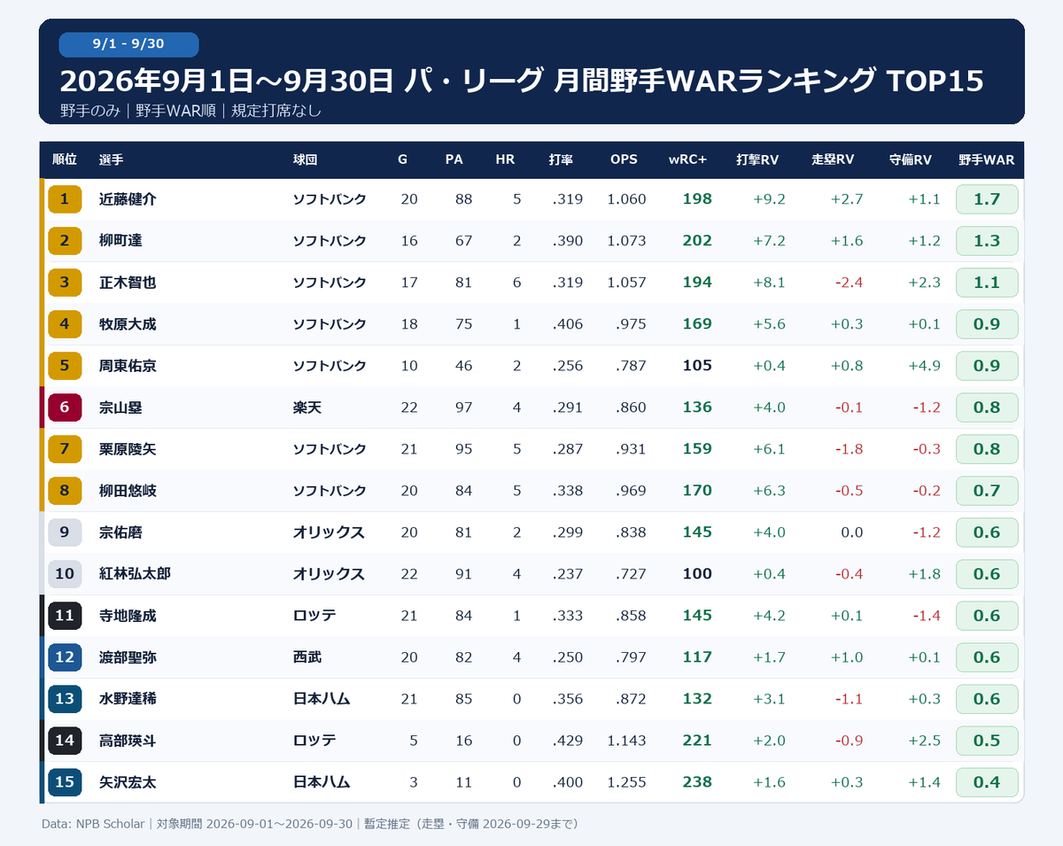Click the rank 12 blue badge
This screenshot has height=846, width=1063.
coord(65,657)
